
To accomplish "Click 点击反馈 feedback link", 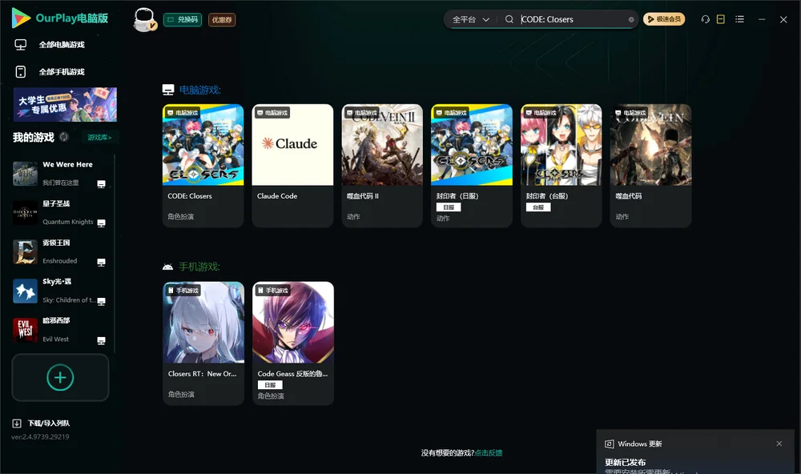I will coord(489,452).
